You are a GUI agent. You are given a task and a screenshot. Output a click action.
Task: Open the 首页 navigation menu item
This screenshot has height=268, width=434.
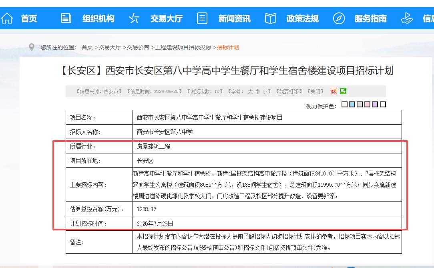click(29, 18)
